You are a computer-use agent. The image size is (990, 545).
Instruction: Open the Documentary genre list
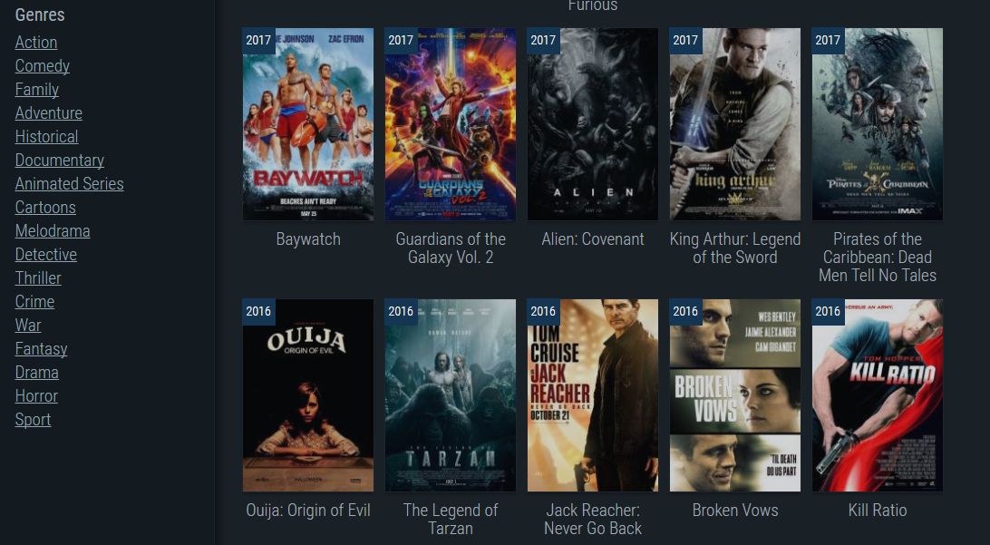coord(59,161)
